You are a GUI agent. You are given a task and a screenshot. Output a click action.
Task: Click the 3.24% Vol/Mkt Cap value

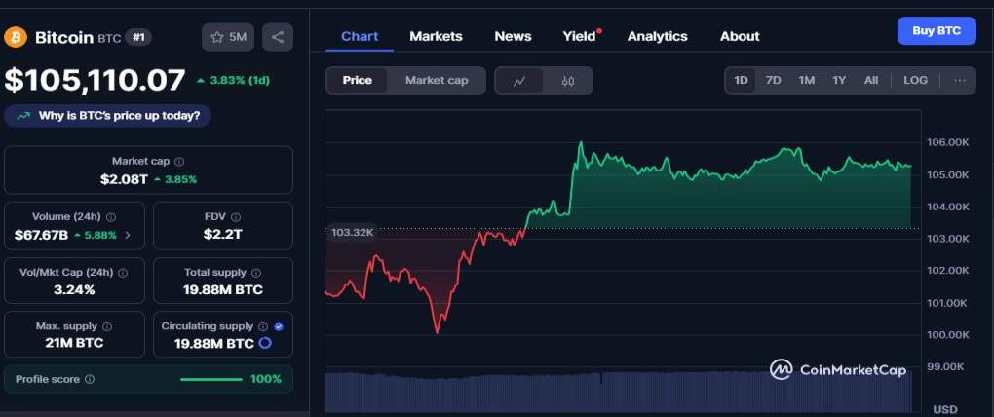tap(74, 290)
